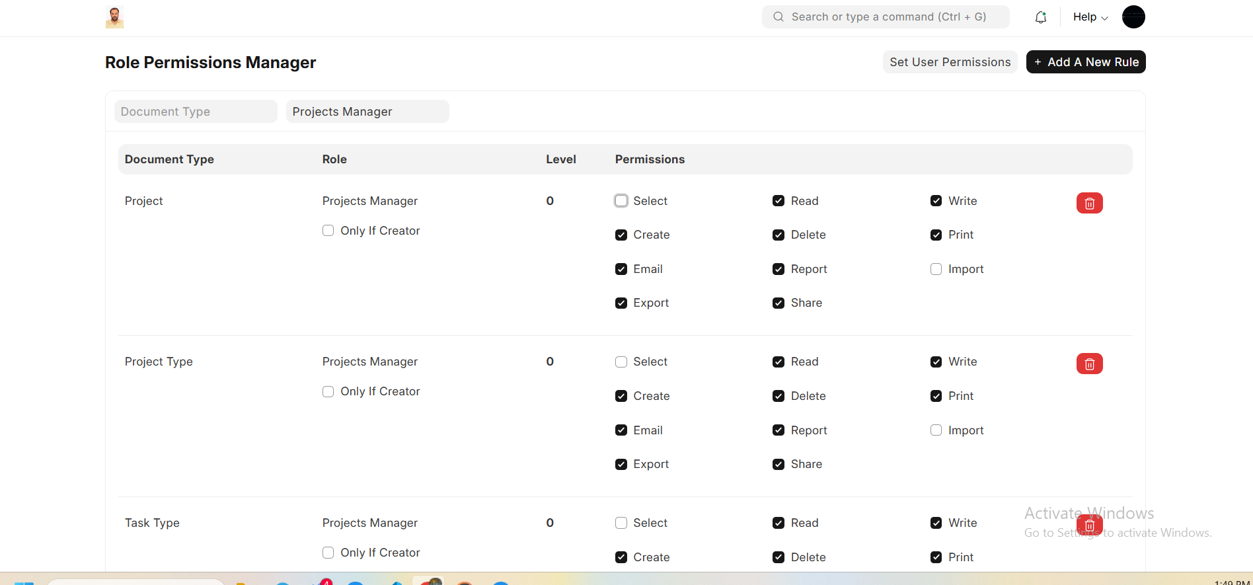Open the notifications bell
Screen dimensions: 1253x585
[1040, 17]
